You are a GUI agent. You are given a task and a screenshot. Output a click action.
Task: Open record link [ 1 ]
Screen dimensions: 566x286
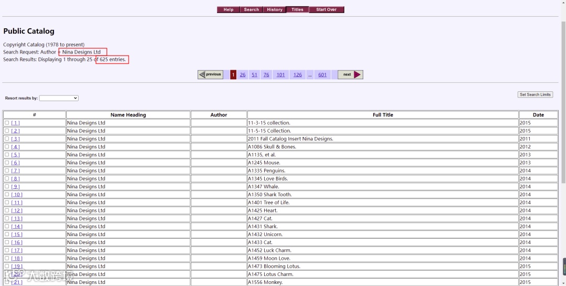coord(16,123)
